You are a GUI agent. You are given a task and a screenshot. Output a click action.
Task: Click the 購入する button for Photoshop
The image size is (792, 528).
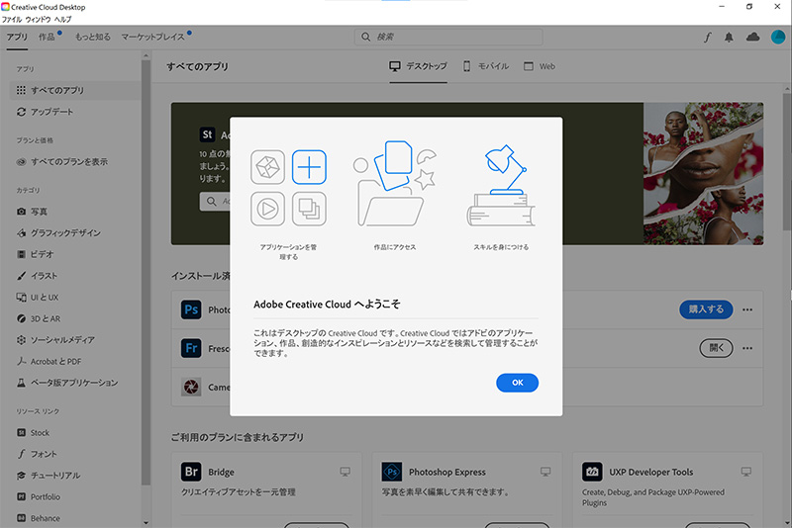pos(706,309)
